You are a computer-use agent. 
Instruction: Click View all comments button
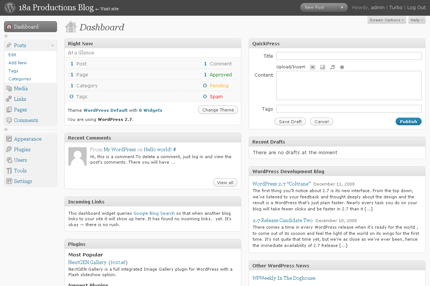225,183
